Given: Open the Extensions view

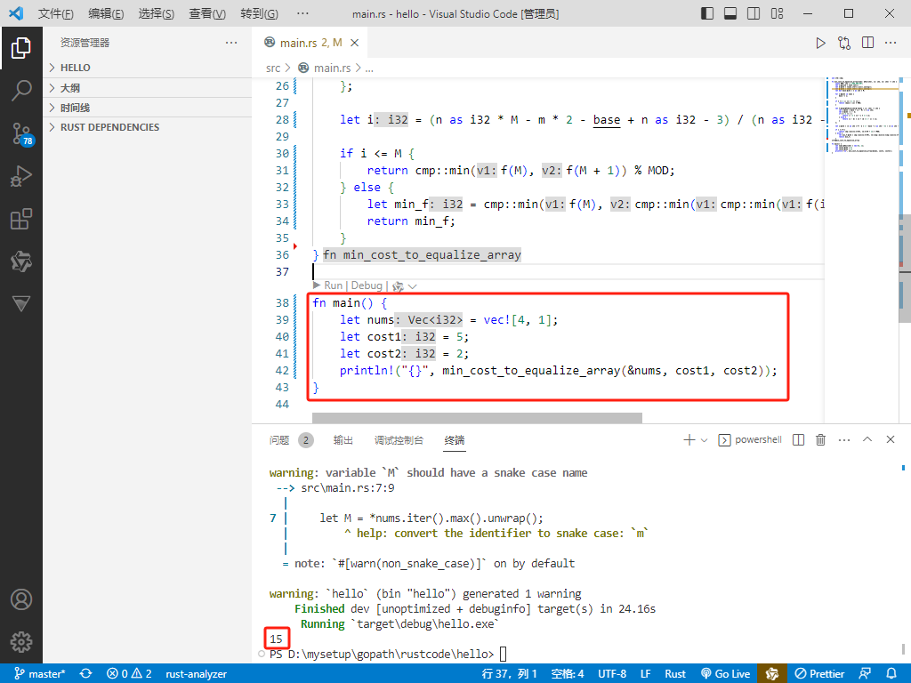Looking at the screenshot, I should (x=21, y=219).
